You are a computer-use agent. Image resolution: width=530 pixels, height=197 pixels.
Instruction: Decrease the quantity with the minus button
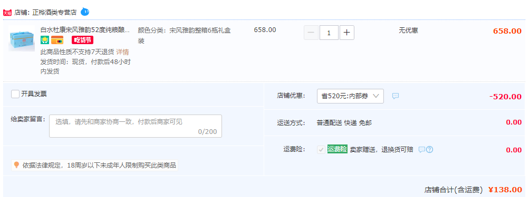click(x=311, y=33)
